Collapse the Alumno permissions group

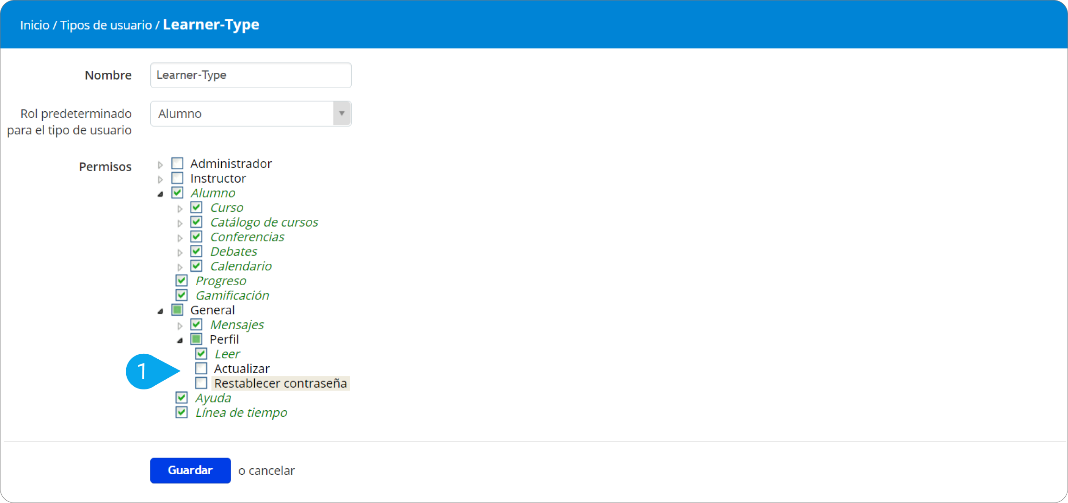(x=161, y=194)
